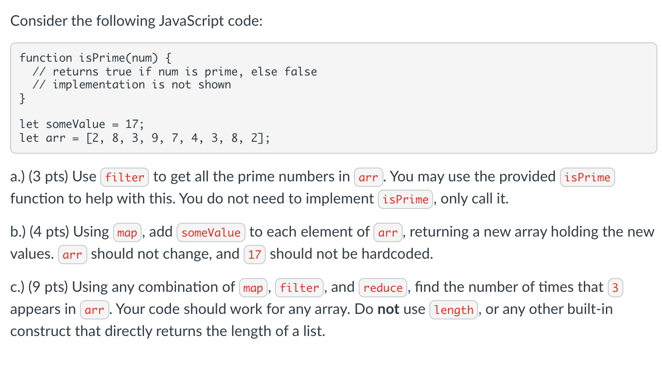Viewport: 662px width, 371px height.
Task: Click the 'isPrime' tag before 'only call it'
Action: (405, 199)
